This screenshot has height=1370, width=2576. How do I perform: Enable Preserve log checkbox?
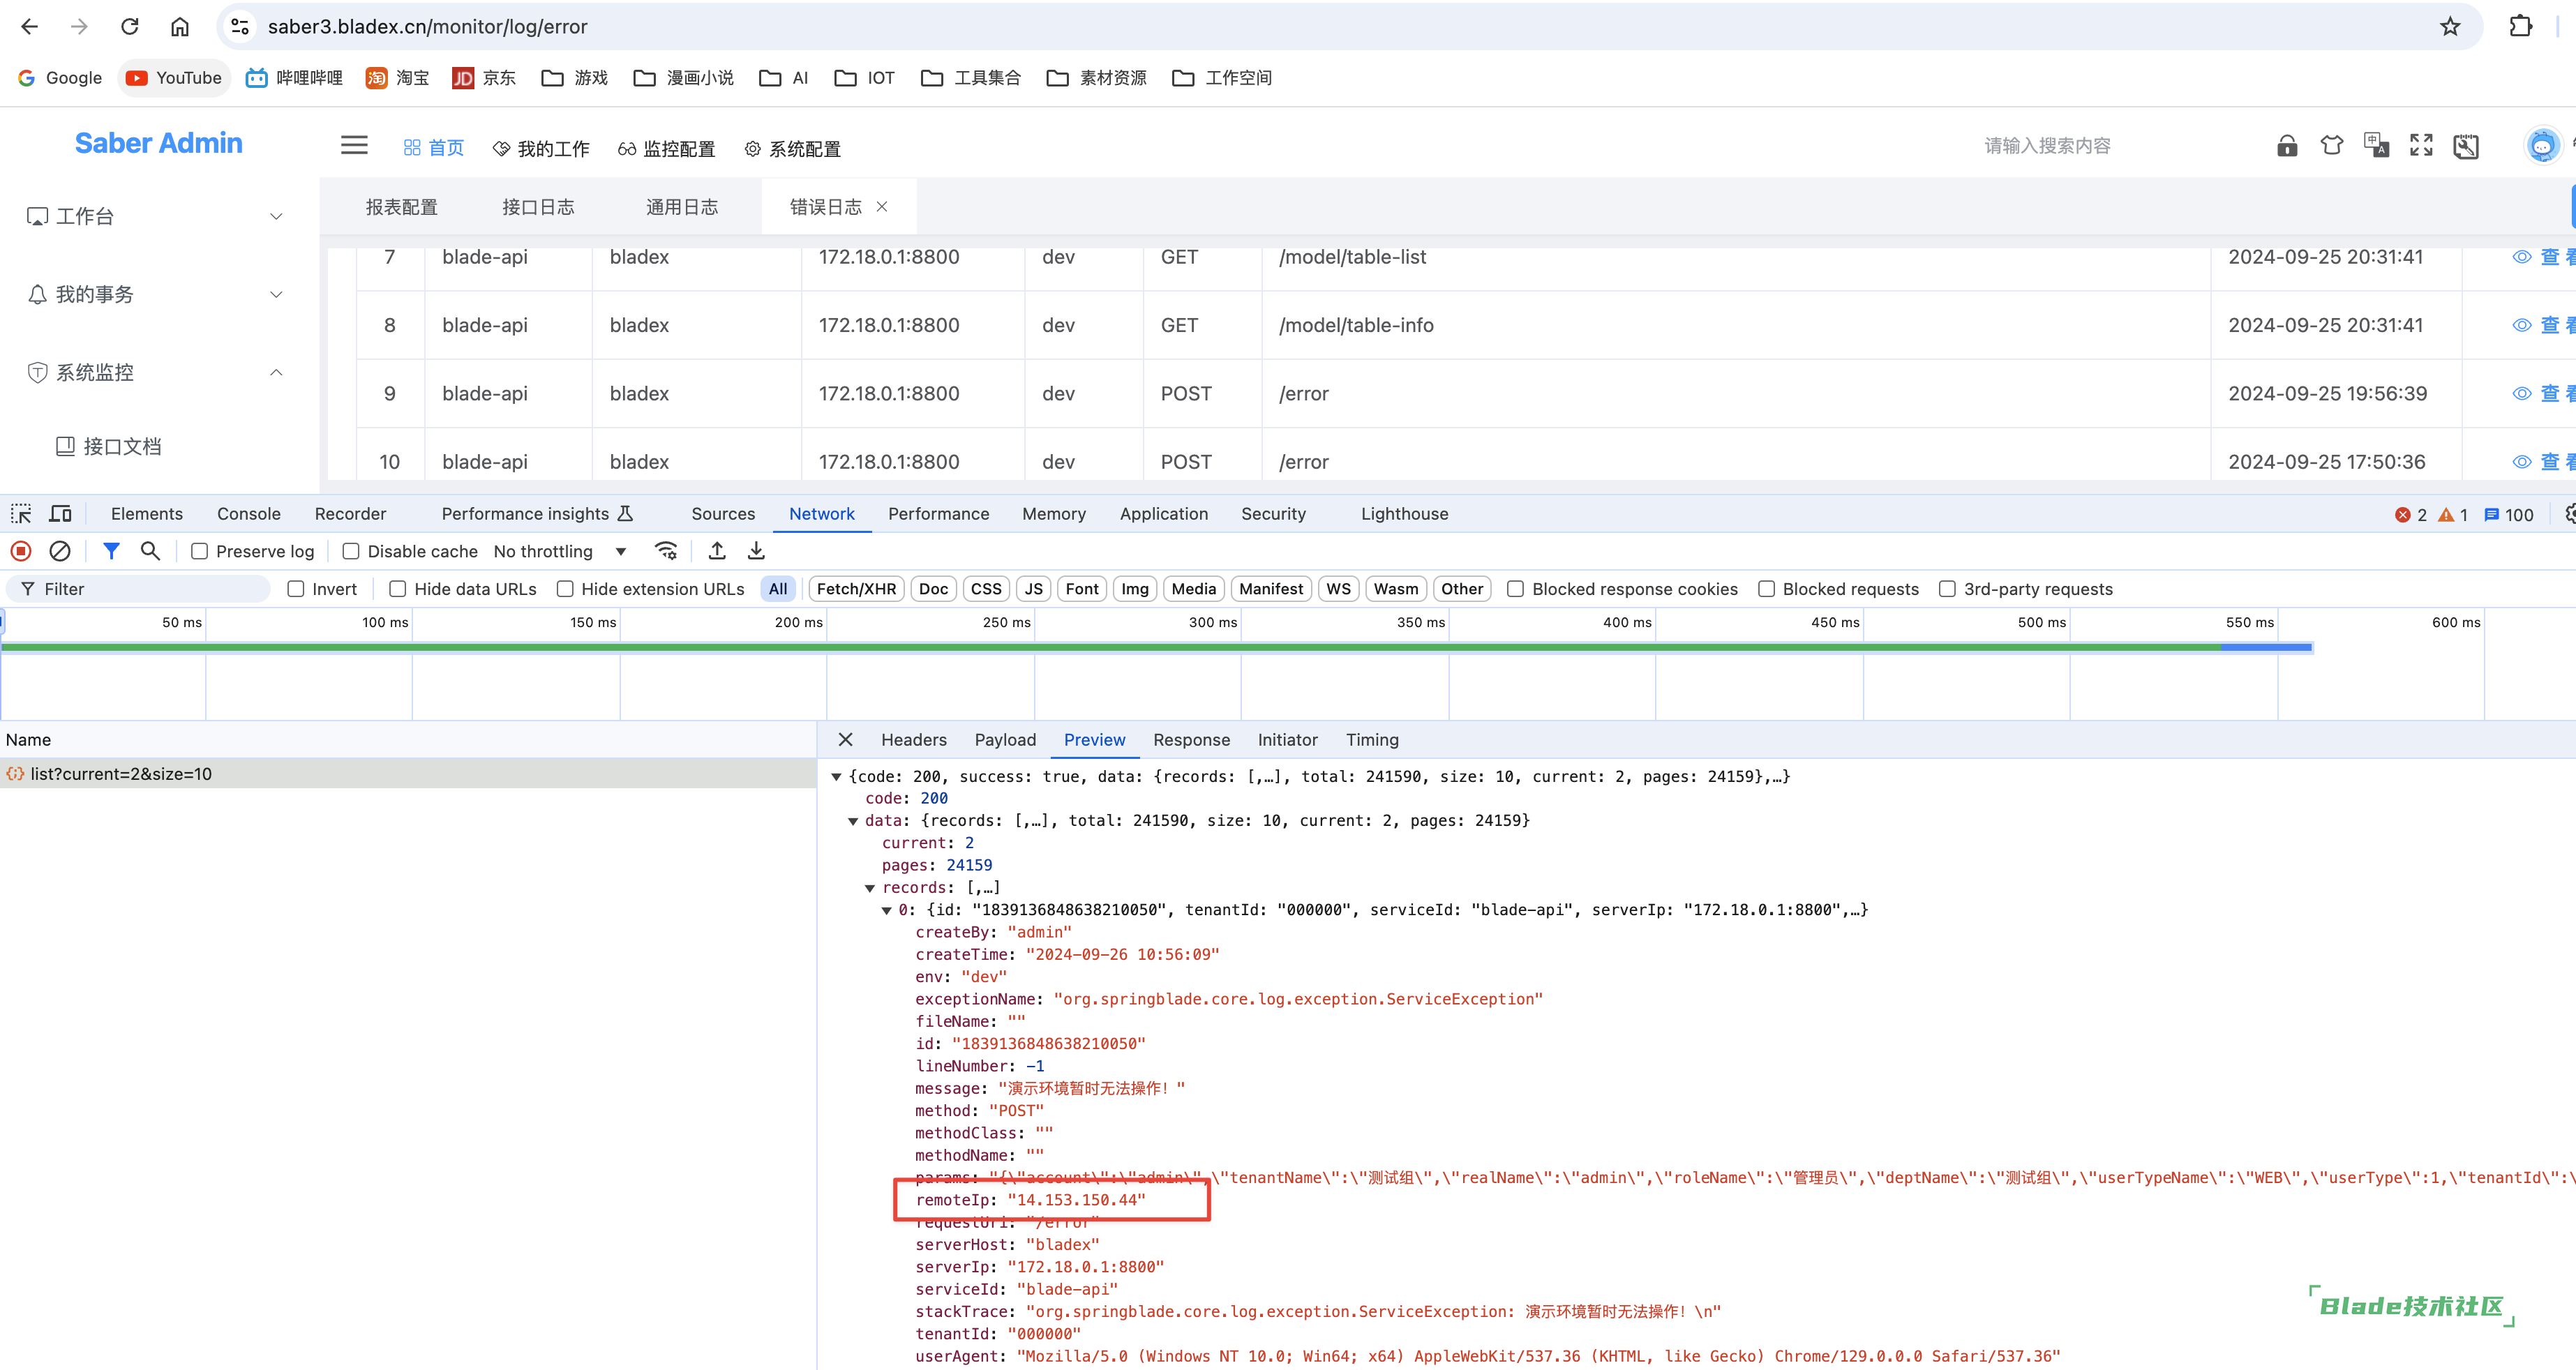coord(199,551)
